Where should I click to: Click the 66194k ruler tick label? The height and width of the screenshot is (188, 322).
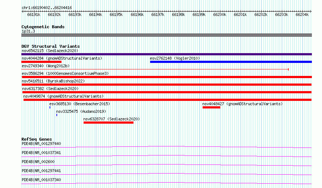point(96,14)
